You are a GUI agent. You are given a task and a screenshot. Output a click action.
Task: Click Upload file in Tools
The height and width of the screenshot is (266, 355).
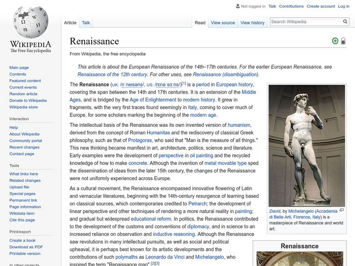pos(19,187)
